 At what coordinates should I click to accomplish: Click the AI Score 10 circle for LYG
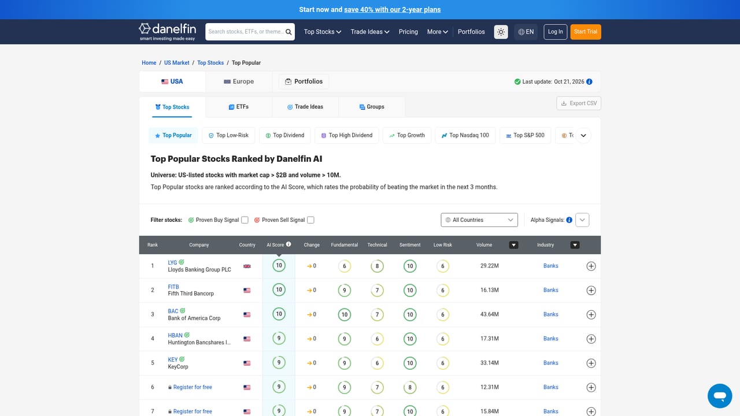(x=279, y=266)
